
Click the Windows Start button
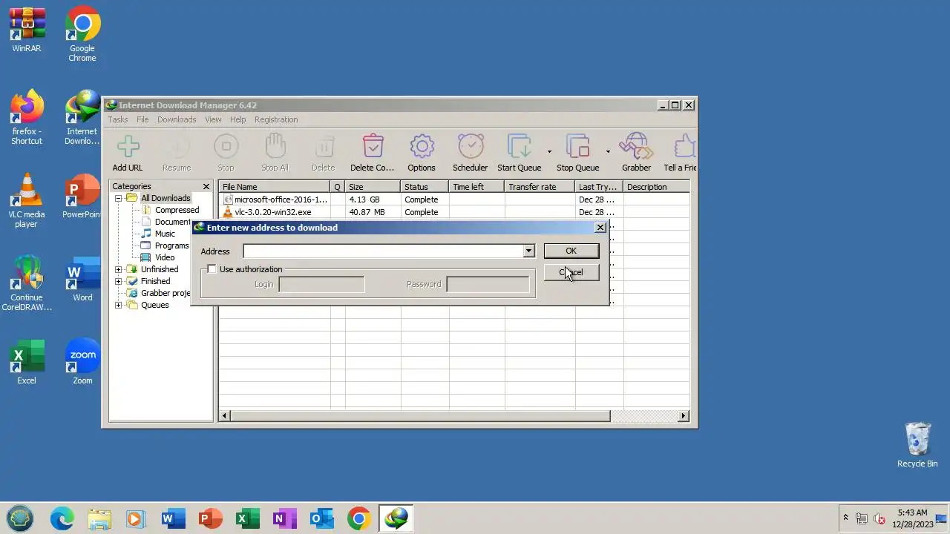coord(20,518)
